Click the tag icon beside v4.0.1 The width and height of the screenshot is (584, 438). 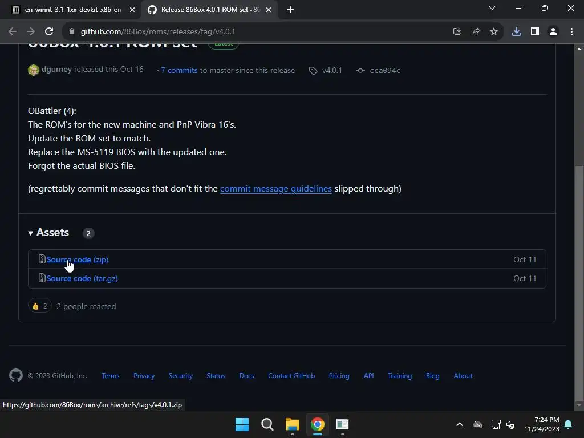coord(313,71)
